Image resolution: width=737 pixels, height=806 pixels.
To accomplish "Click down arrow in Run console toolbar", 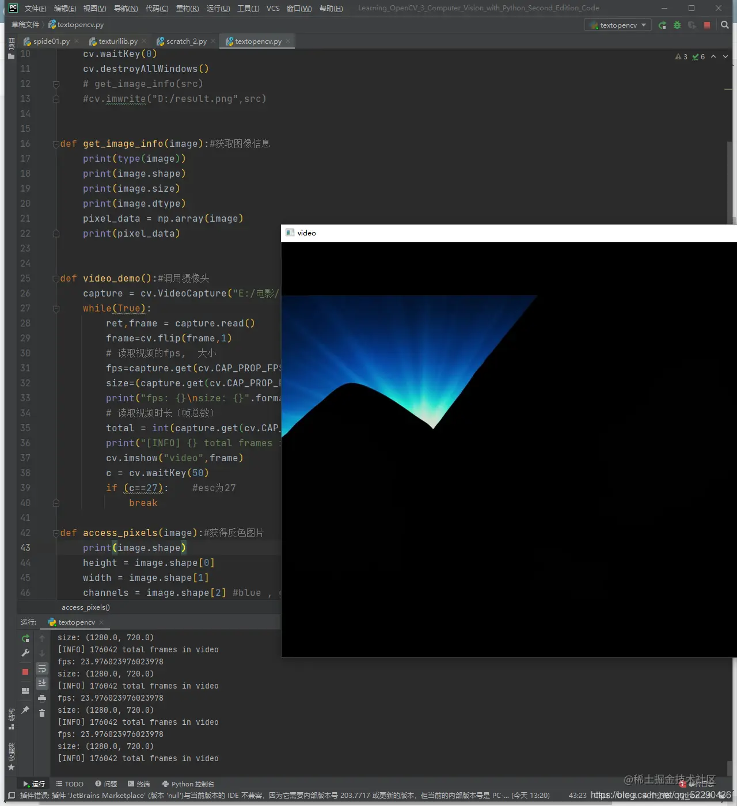I will click(42, 653).
